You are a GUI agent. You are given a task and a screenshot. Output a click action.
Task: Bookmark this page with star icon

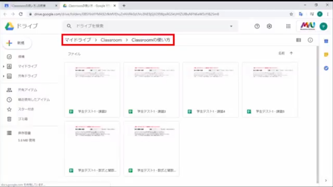[291, 14]
